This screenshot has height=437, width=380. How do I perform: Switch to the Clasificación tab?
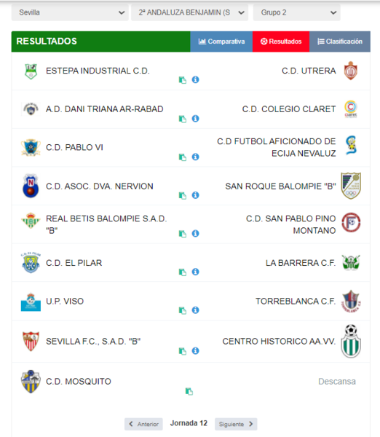click(x=340, y=42)
